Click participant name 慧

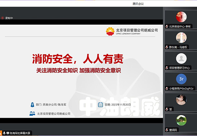pos(170,109)
